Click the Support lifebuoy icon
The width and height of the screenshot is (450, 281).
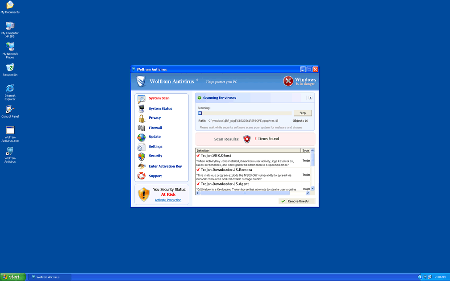[141, 176]
